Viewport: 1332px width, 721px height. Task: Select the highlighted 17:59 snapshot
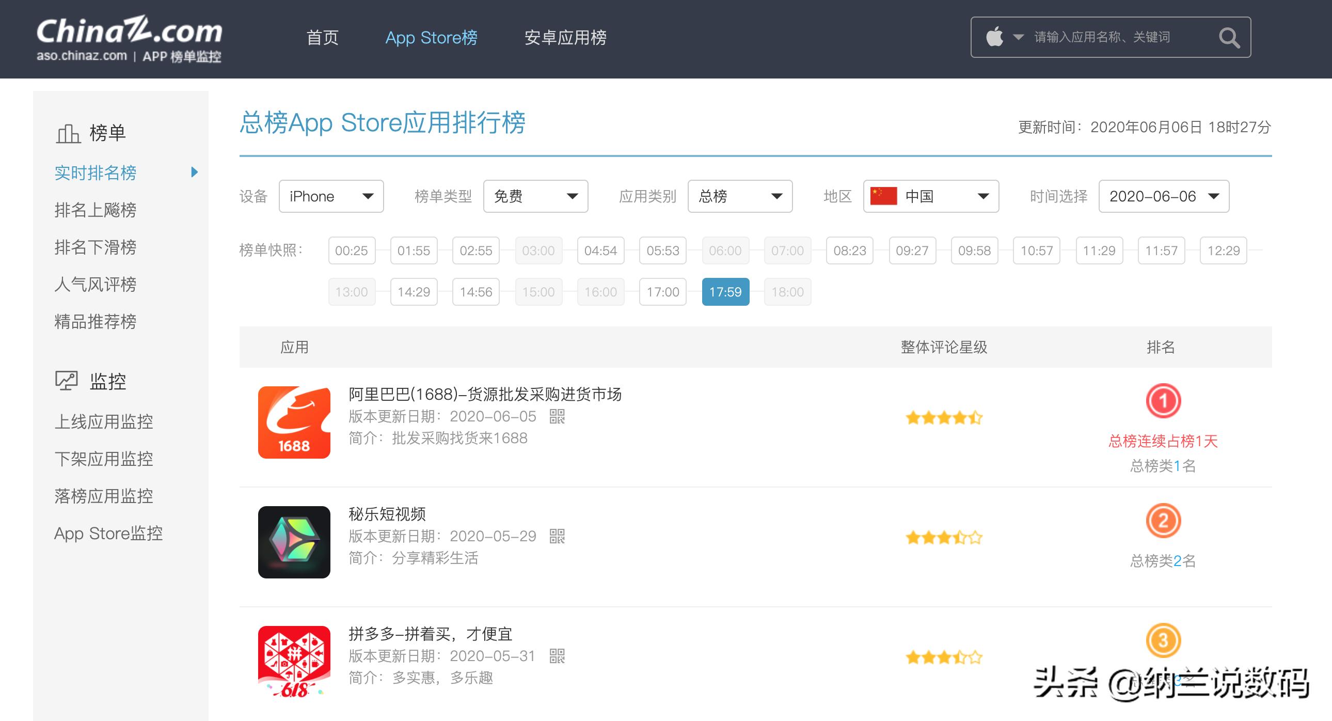pyautogui.click(x=725, y=292)
